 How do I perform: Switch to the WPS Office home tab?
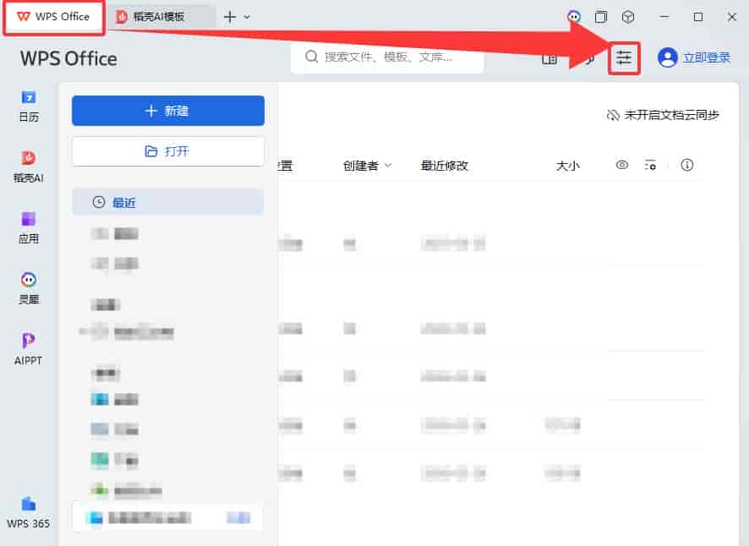point(53,17)
